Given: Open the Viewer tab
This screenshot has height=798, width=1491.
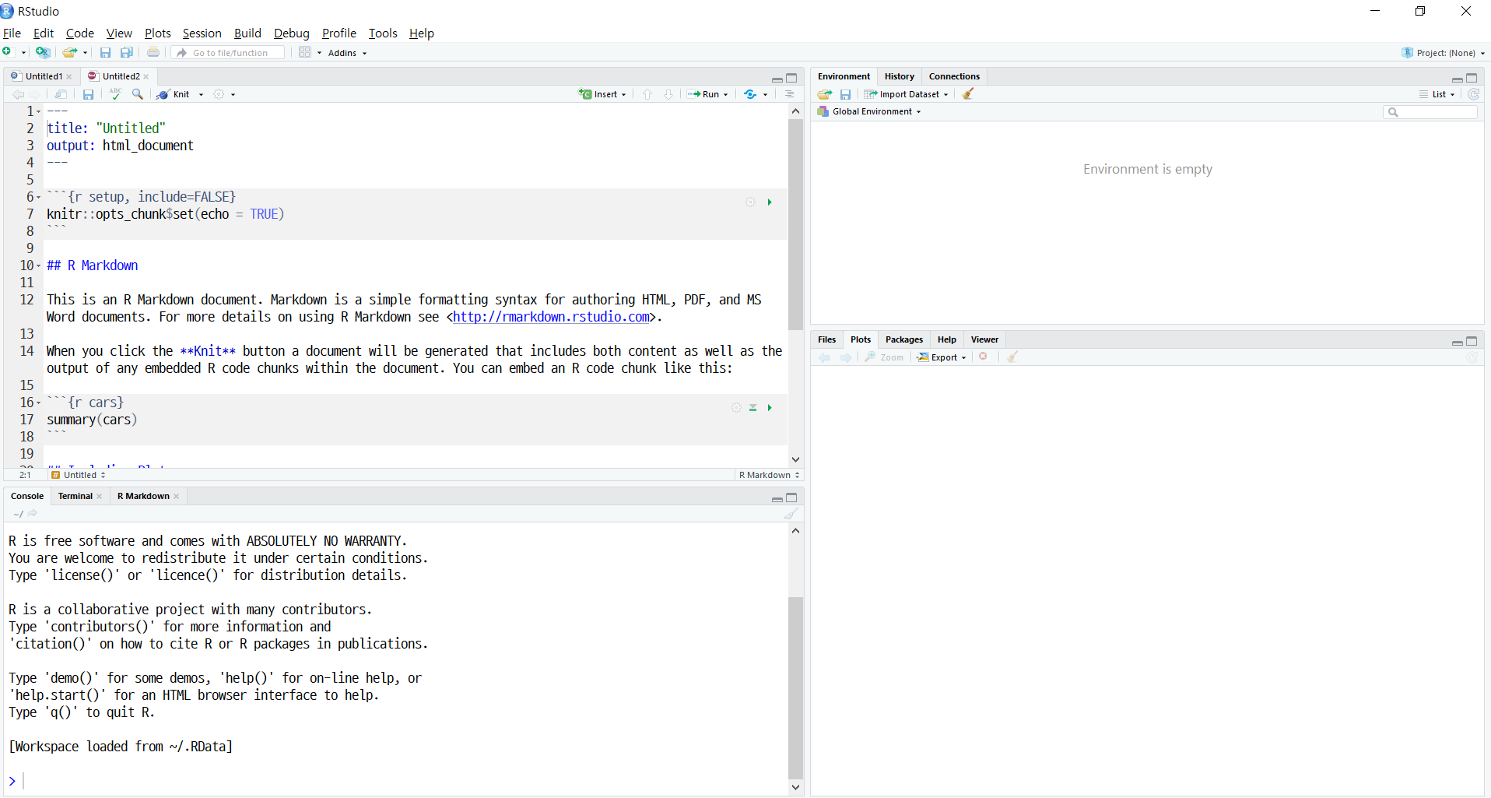Looking at the screenshot, I should pyautogui.click(x=984, y=339).
